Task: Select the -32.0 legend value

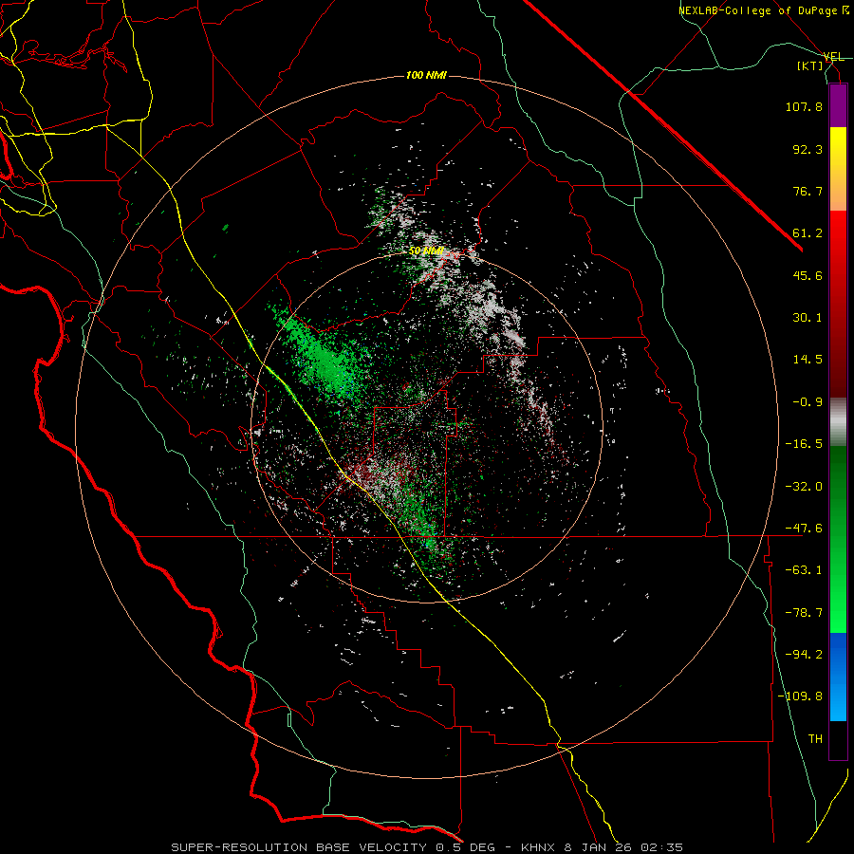Action: point(804,487)
